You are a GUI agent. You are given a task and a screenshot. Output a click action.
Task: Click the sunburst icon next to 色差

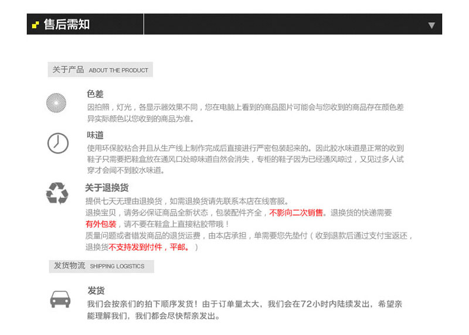[x=56, y=103]
